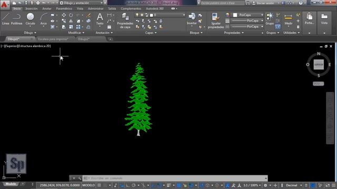Viewport: 337px width, 189px height.
Task: Click the Array (Matriz) tool icon
Action: coord(78,27)
